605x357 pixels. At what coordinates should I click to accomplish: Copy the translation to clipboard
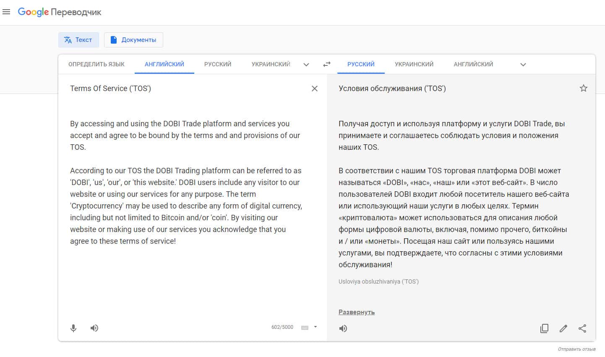[x=544, y=328]
